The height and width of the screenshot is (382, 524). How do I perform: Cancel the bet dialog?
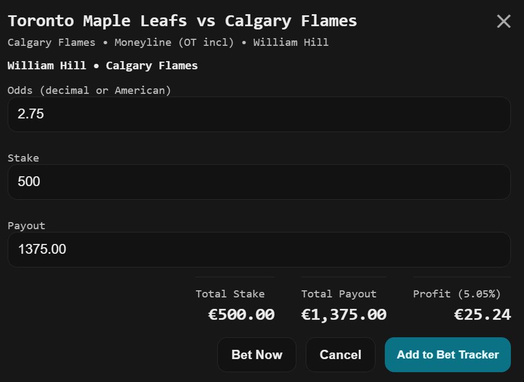coord(340,355)
